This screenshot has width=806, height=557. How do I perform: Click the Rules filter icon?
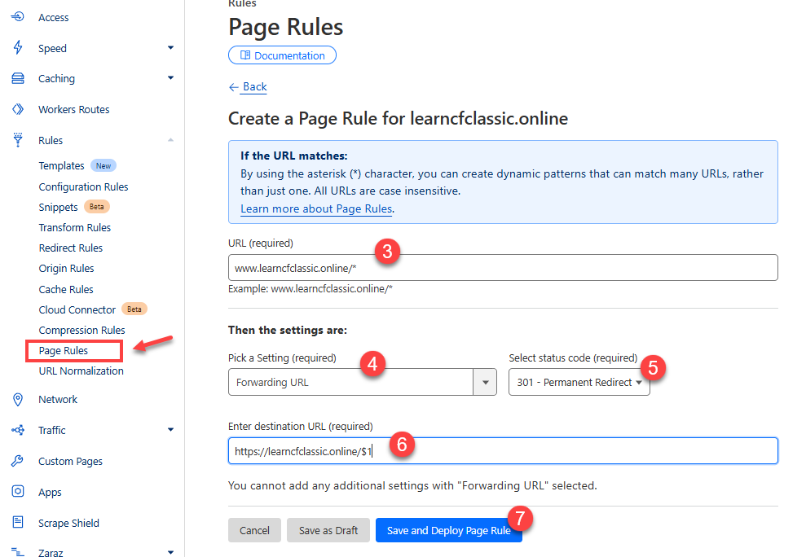coord(18,140)
